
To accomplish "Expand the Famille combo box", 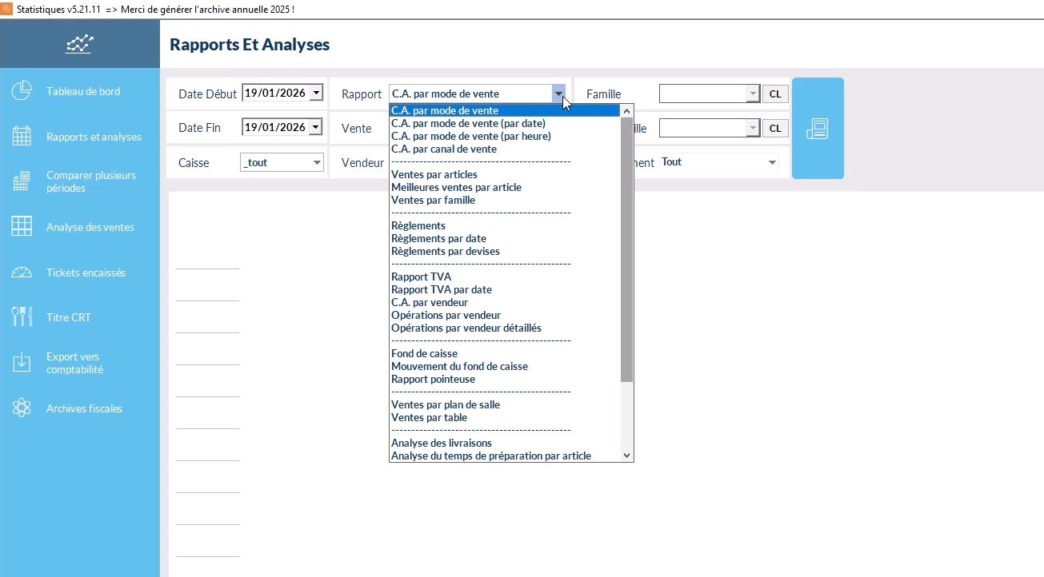I will pyautogui.click(x=752, y=94).
